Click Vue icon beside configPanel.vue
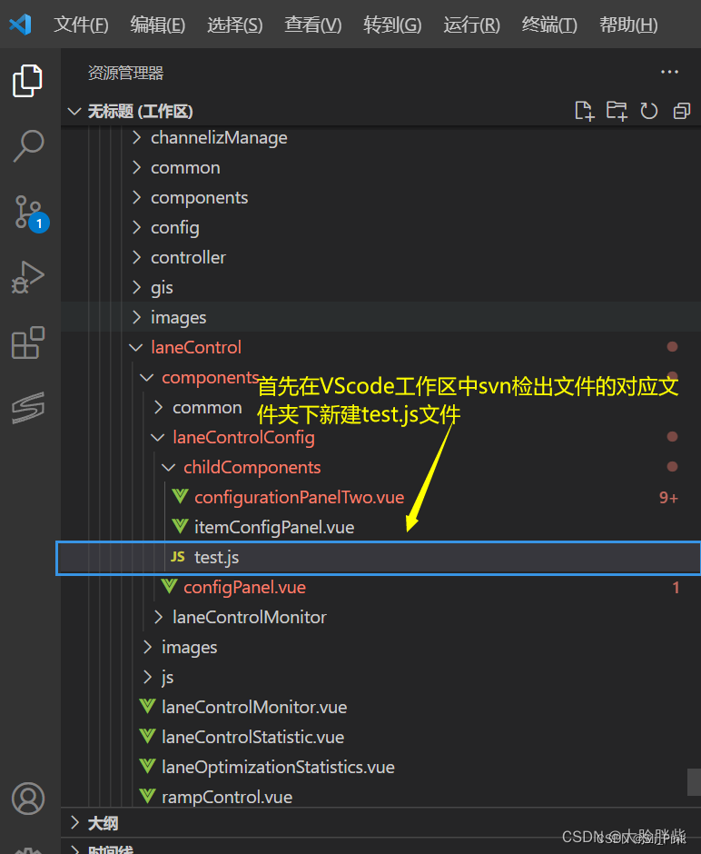Screen dimensions: 701x854 pos(169,586)
